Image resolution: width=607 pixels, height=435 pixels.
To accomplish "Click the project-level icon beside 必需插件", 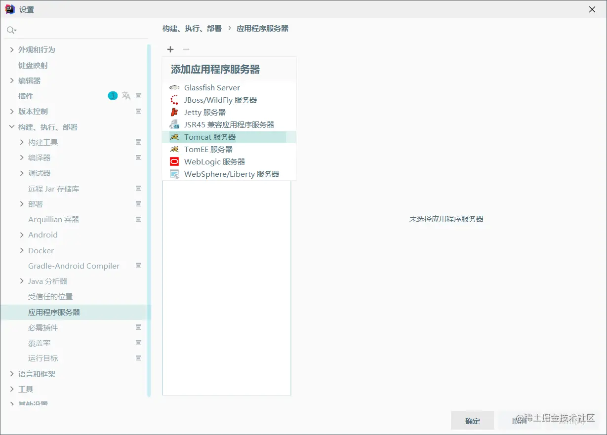I will tap(139, 327).
